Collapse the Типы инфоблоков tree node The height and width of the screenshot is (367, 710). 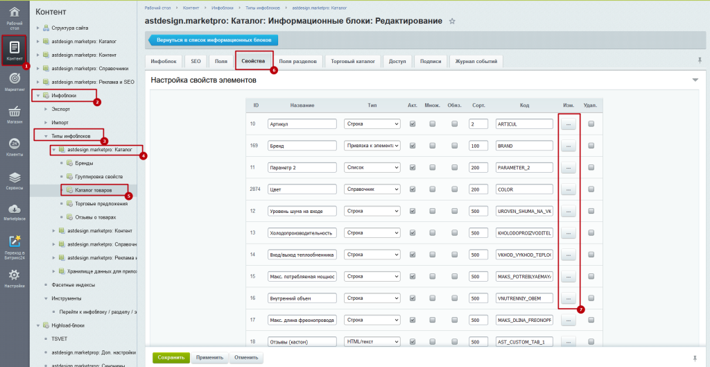click(x=46, y=136)
